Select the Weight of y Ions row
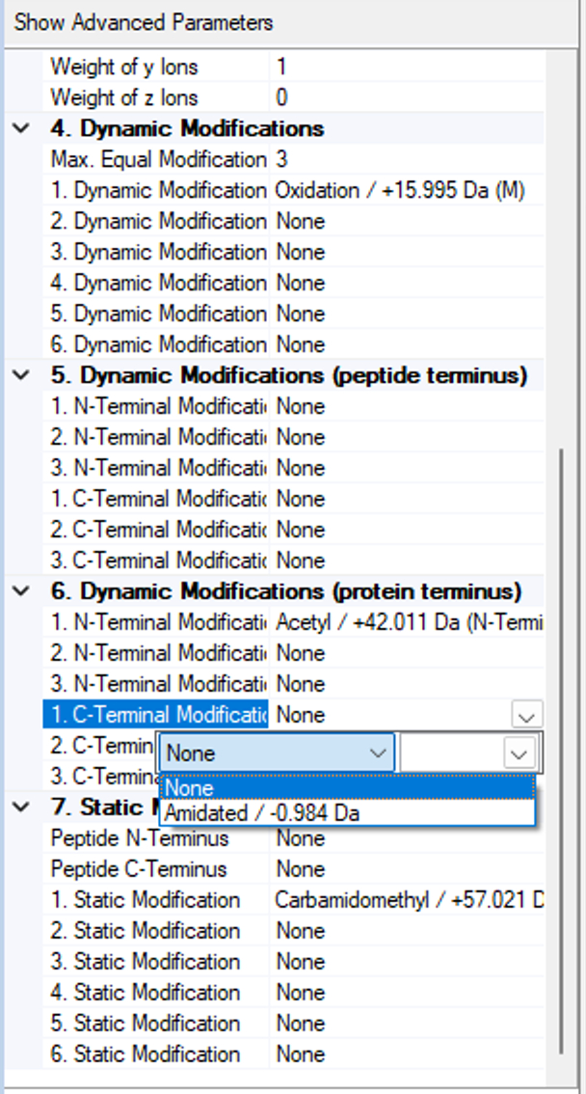 [123, 68]
